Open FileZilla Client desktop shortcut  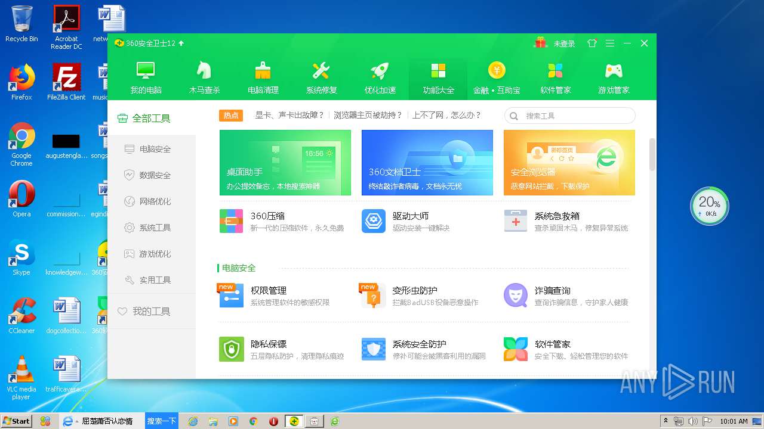(66, 82)
